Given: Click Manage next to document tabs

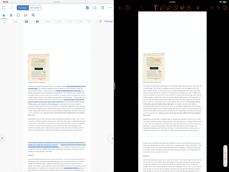Looking at the screenshot, I should click(x=109, y=21).
